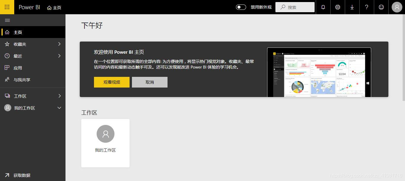Screen dimensions: 405x181
Task: Click the Power BI logo text
Action: coord(29,7)
